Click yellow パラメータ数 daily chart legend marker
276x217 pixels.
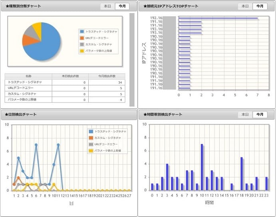[x=91, y=151]
